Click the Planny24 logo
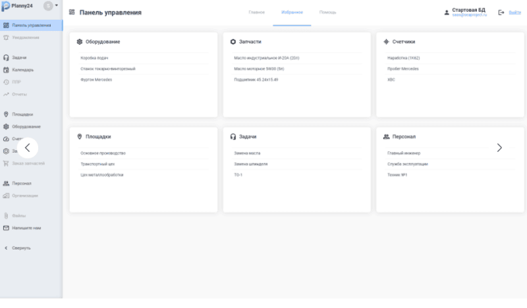Image resolution: width=527 pixels, height=308 pixels. (18, 6)
